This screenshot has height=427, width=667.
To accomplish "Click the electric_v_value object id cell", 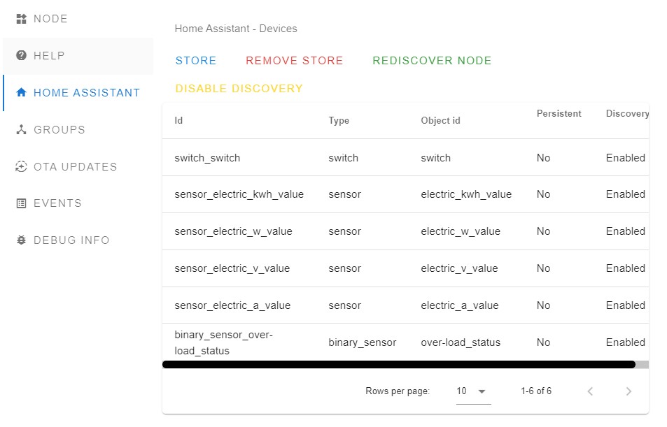I will [459, 268].
